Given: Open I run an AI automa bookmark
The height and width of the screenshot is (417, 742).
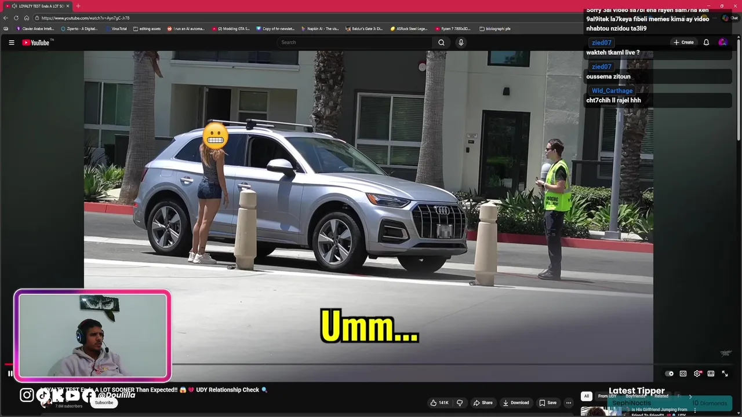Looking at the screenshot, I should [x=186, y=28].
